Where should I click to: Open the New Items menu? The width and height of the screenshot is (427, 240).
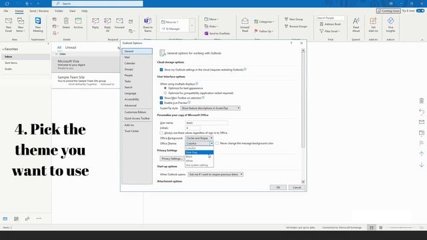click(x=21, y=25)
